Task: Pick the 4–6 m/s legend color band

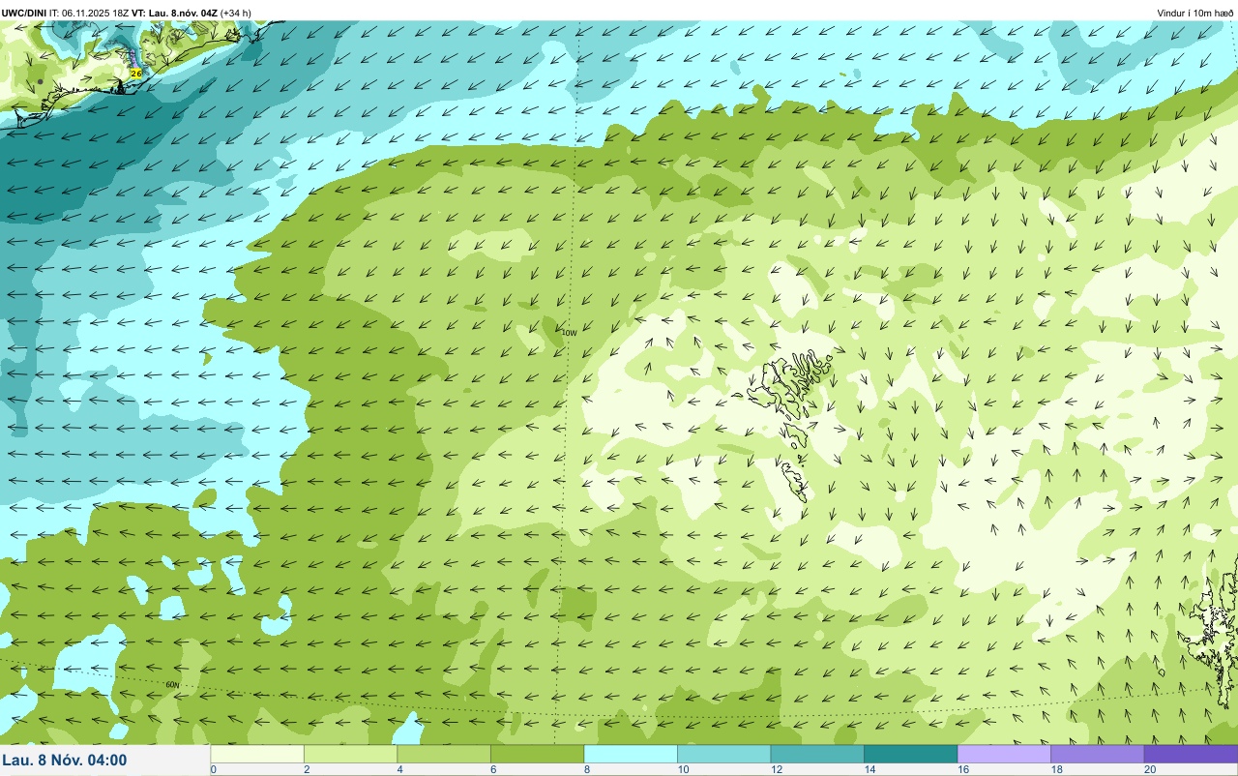Action: click(x=444, y=754)
